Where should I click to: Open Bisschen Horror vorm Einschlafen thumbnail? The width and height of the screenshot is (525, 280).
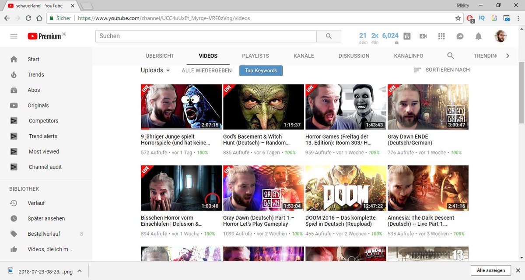[181, 188]
